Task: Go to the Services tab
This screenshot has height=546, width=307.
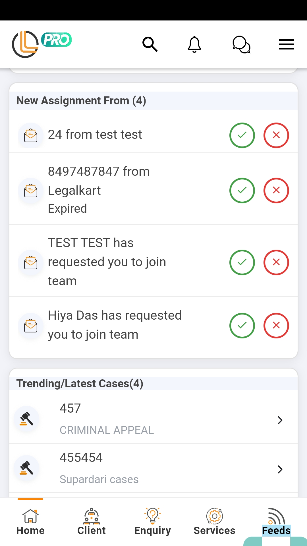Action: pos(214,522)
